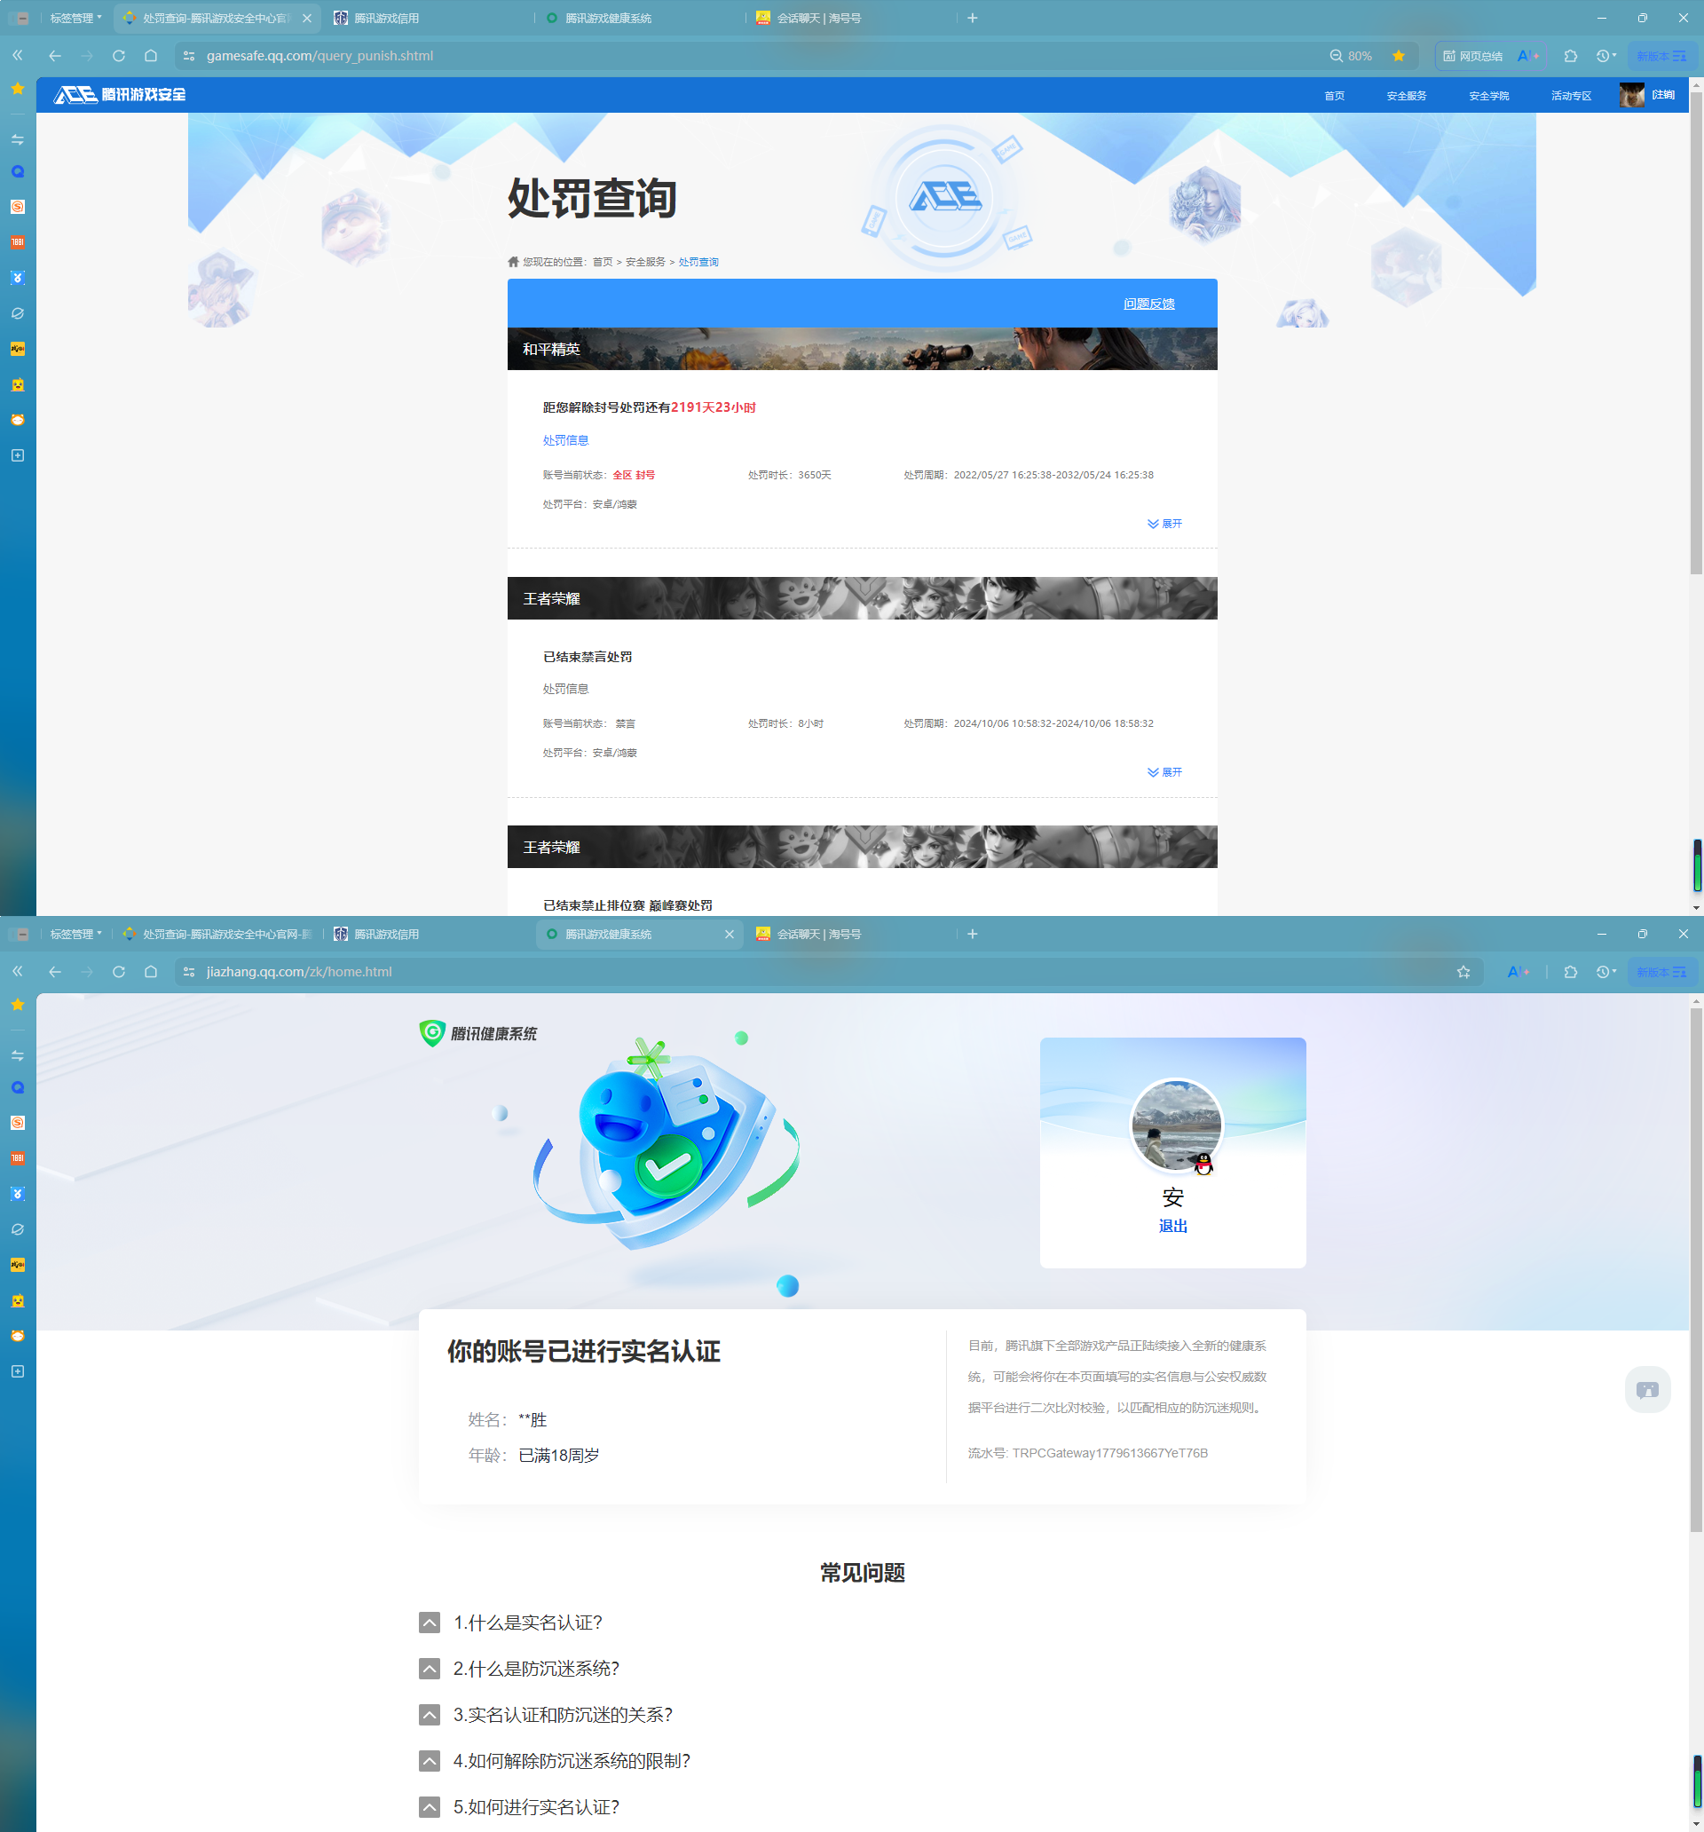This screenshot has height=1832, width=1704.
Task: Click the add-shortcut plus icon in the gamesafe window sidebar
Action: [18, 455]
